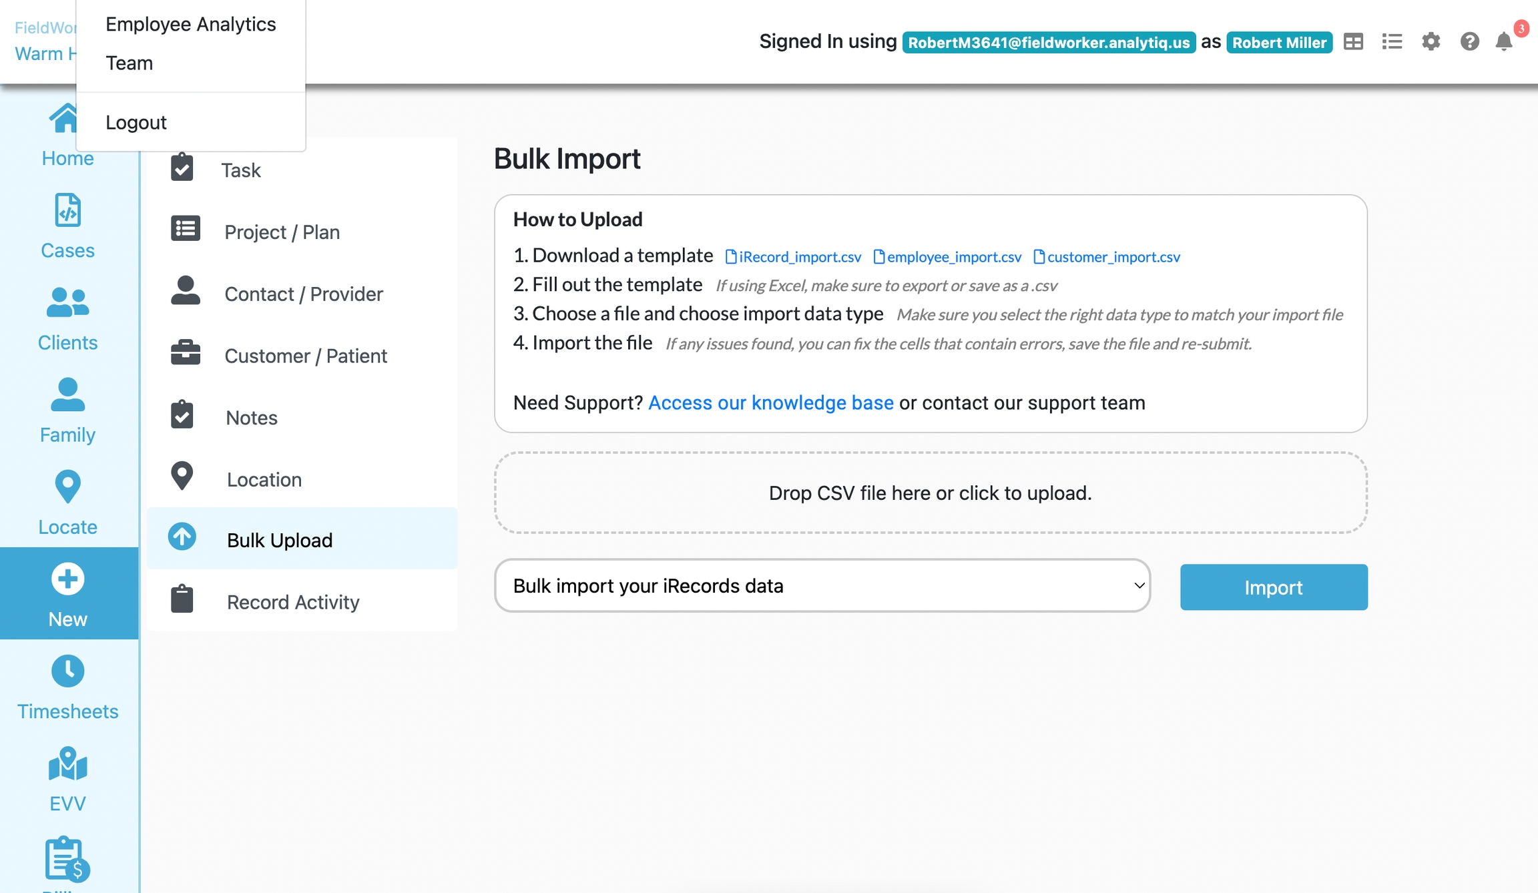Screen dimensions: 1538x893
Task: Click the notifications bell icon
Action: 1503,42
